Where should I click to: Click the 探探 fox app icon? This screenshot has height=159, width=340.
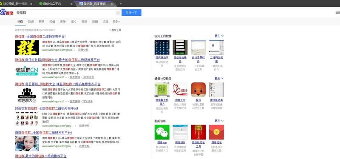[x=198, y=90]
